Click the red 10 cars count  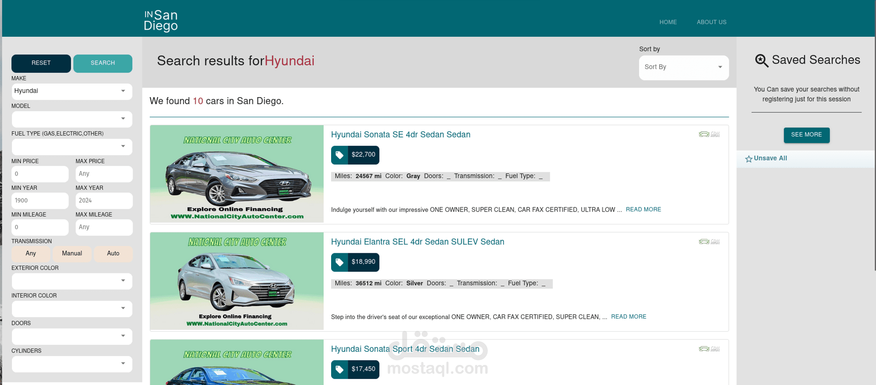pos(198,101)
